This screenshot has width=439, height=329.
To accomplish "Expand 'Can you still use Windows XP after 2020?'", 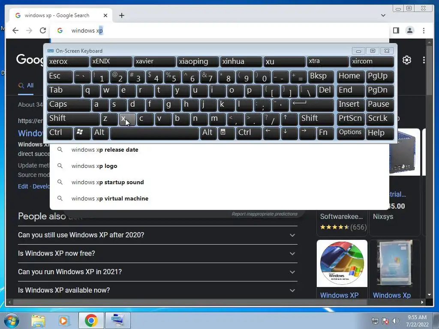I will pos(158,235).
